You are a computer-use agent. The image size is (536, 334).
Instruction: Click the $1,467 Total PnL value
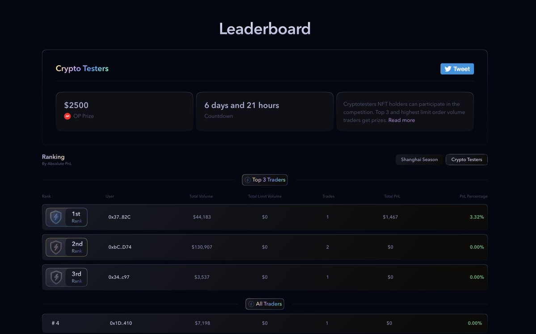point(390,217)
